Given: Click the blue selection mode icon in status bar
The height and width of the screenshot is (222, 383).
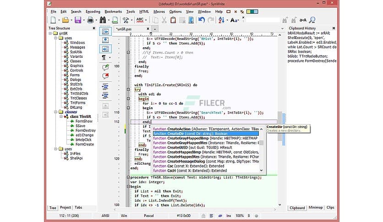Looking at the screenshot, I should click(x=220, y=216).
